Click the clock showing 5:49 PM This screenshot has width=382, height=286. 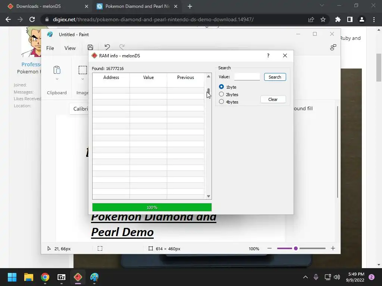(356, 274)
